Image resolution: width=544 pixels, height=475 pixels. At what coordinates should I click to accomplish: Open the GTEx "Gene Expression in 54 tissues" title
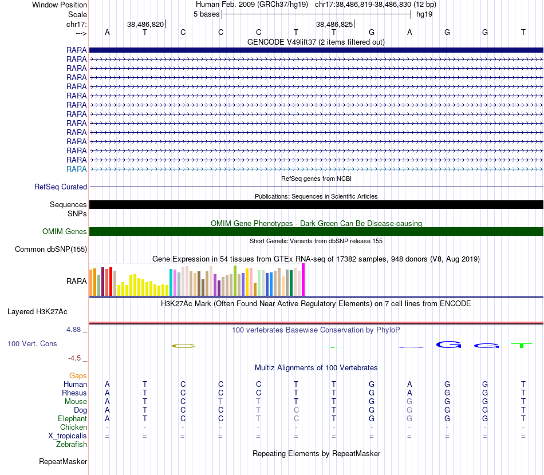pyautogui.click(x=316, y=259)
